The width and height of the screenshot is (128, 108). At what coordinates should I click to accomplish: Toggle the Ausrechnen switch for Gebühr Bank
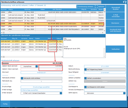click(x=37, y=66)
